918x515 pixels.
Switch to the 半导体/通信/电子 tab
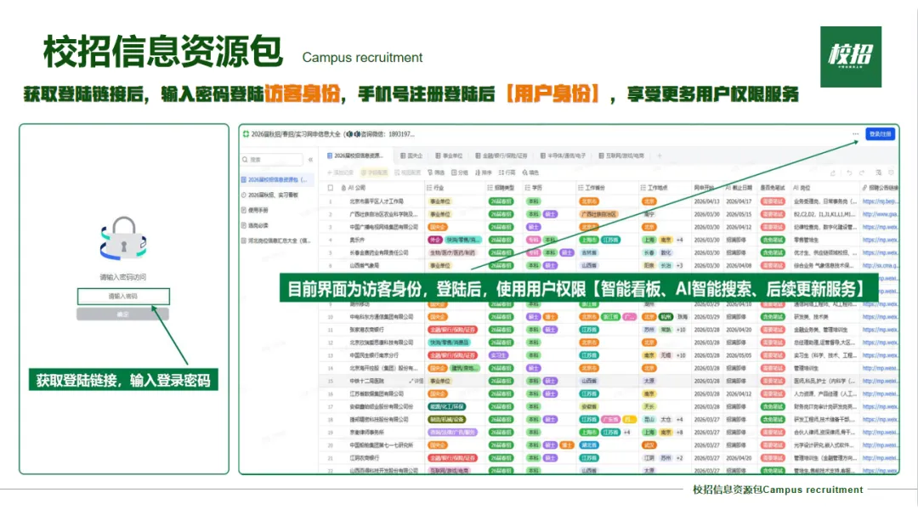click(563, 156)
